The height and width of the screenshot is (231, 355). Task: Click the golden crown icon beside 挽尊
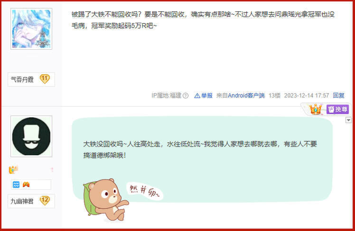click(x=316, y=109)
